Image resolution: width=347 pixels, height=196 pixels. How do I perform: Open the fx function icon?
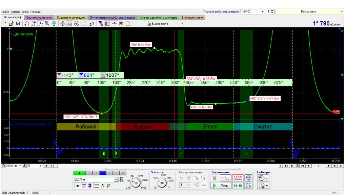pyautogui.click(x=102, y=186)
